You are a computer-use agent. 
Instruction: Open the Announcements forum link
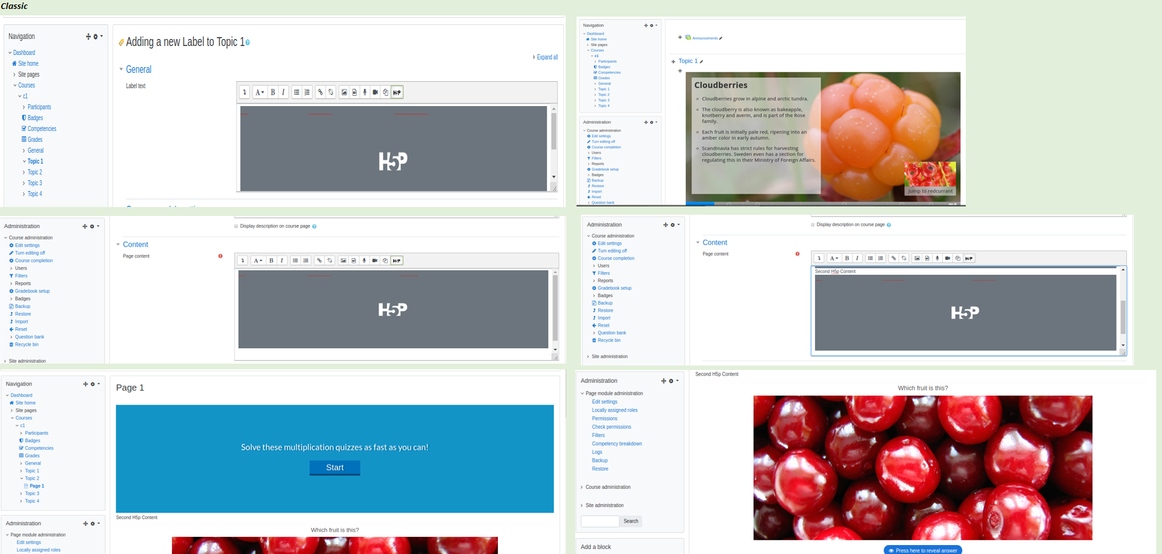point(705,38)
